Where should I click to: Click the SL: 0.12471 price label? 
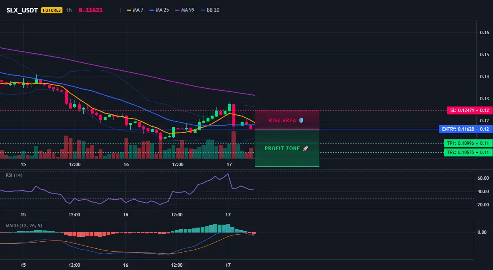[461, 110]
